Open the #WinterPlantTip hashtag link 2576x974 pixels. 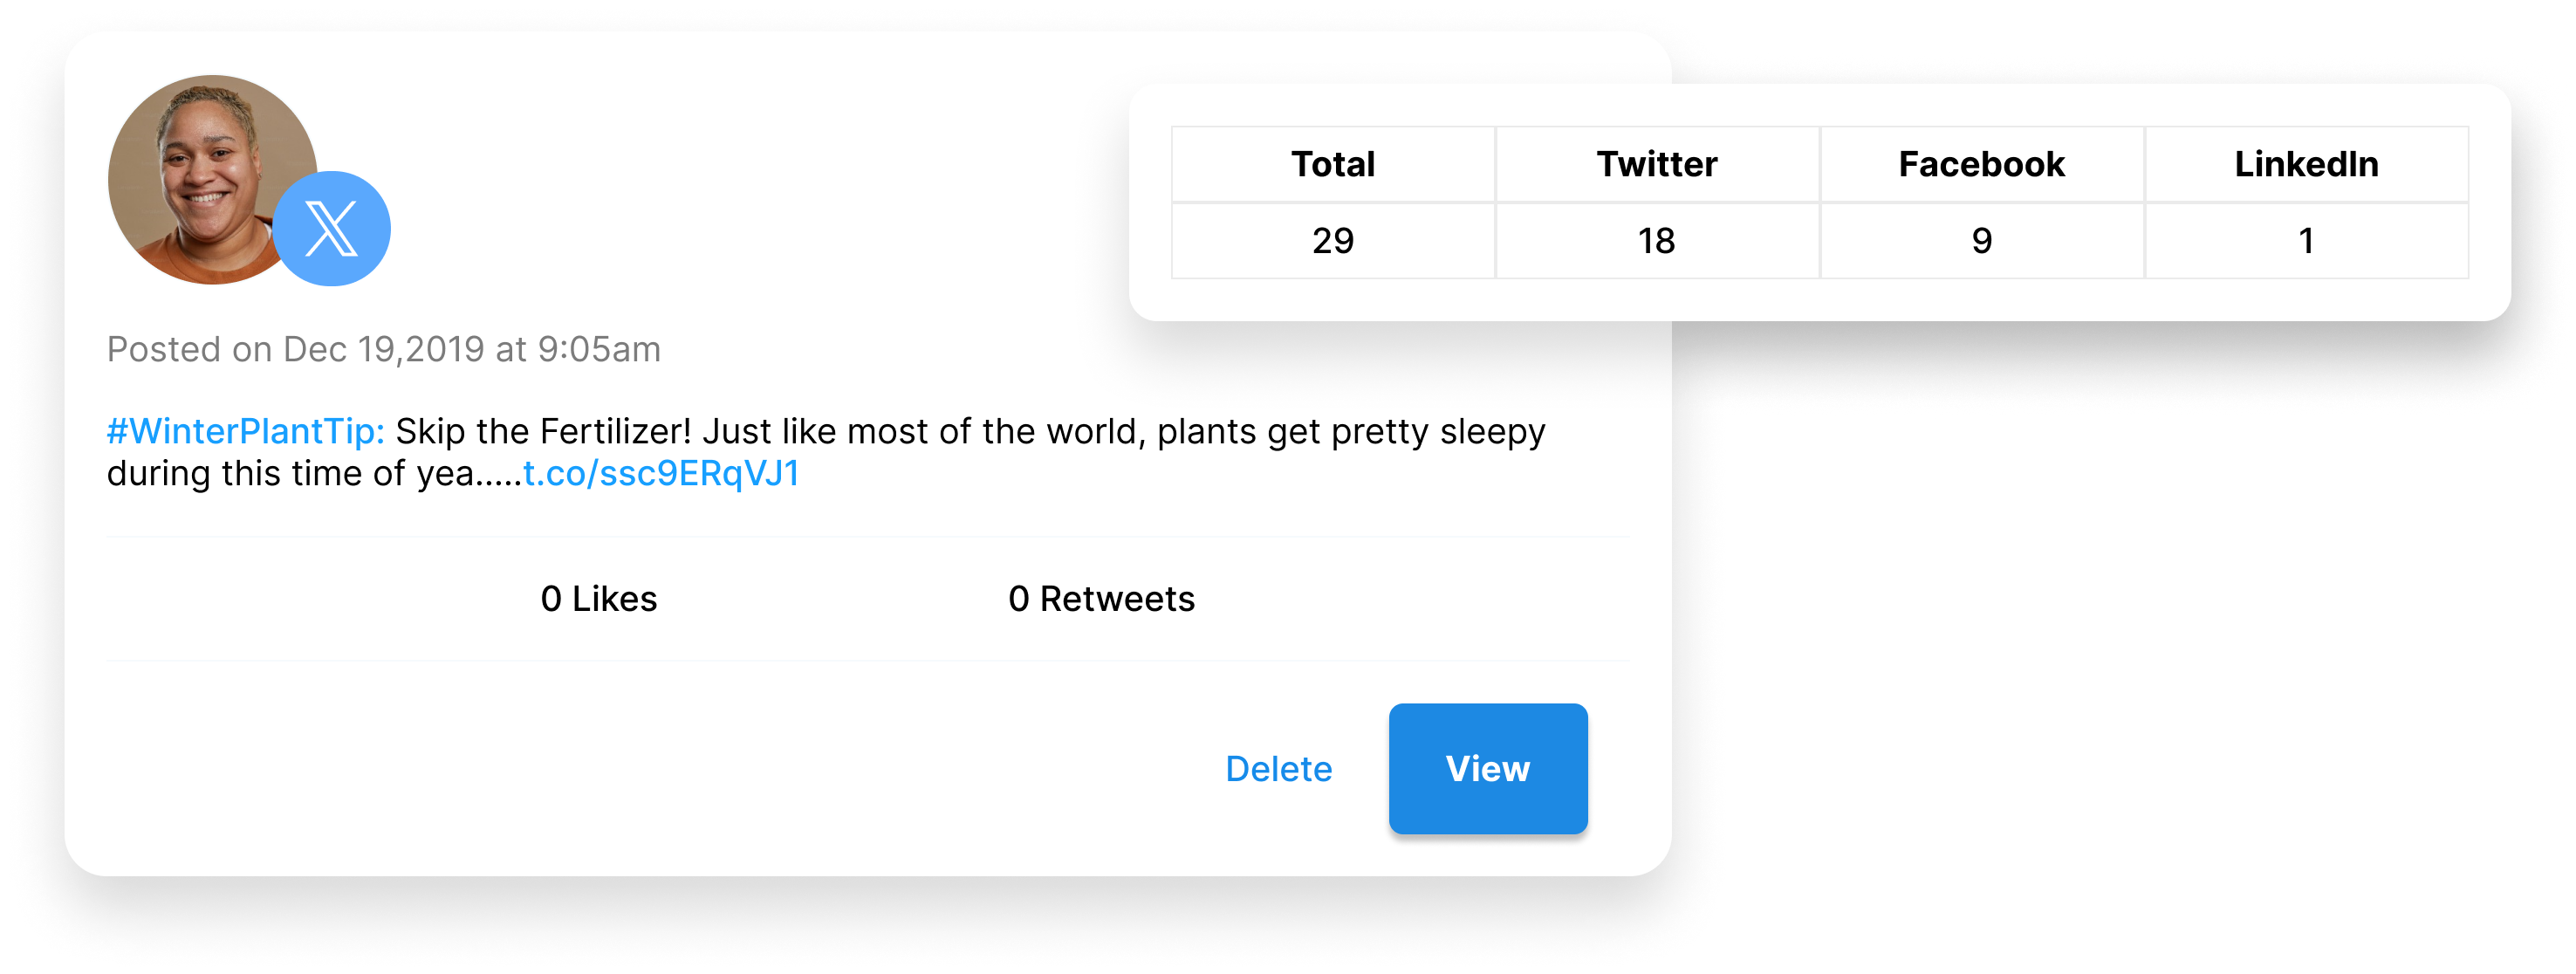pos(245,432)
